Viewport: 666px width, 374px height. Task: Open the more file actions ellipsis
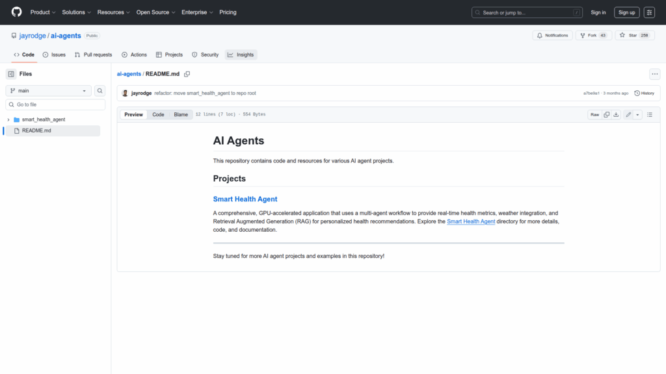[x=654, y=74]
